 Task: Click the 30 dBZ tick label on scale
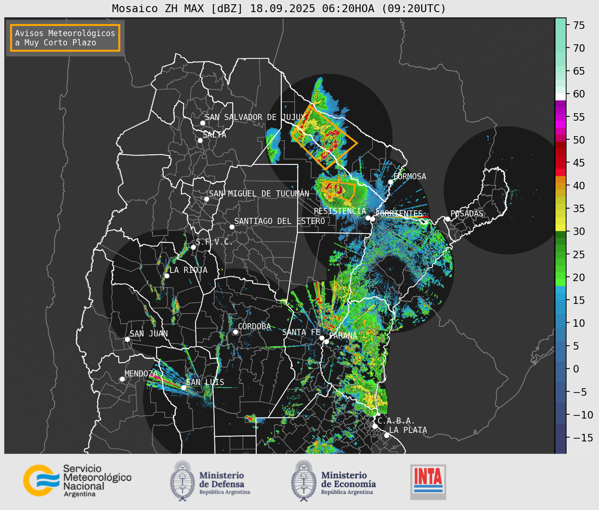tap(579, 231)
